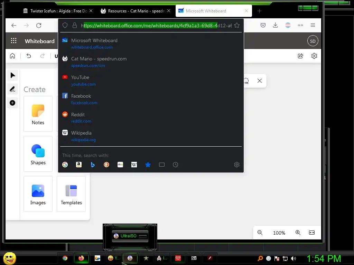Screen dimensions: 354x265
Task: Save page to Pocket
Action: click(x=263, y=25)
